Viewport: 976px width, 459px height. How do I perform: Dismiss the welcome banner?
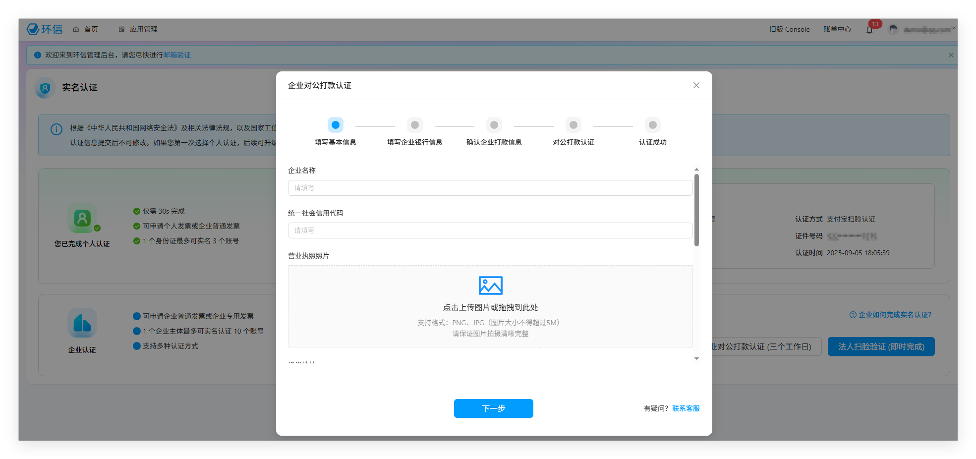pos(951,55)
